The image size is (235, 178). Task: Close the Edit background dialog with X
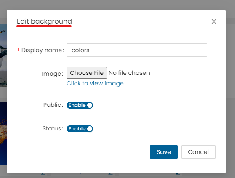click(214, 21)
